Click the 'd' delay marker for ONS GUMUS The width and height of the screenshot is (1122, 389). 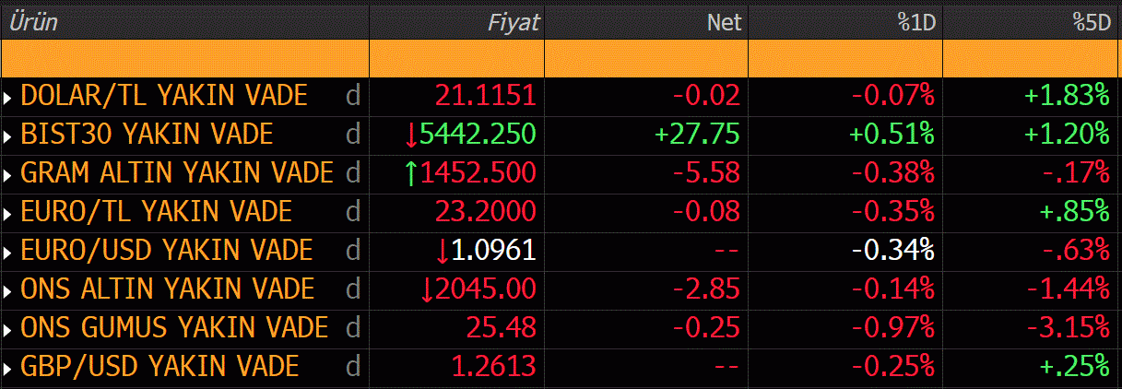[x=352, y=327]
